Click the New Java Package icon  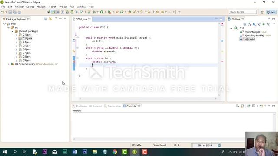(x=117, y=12)
